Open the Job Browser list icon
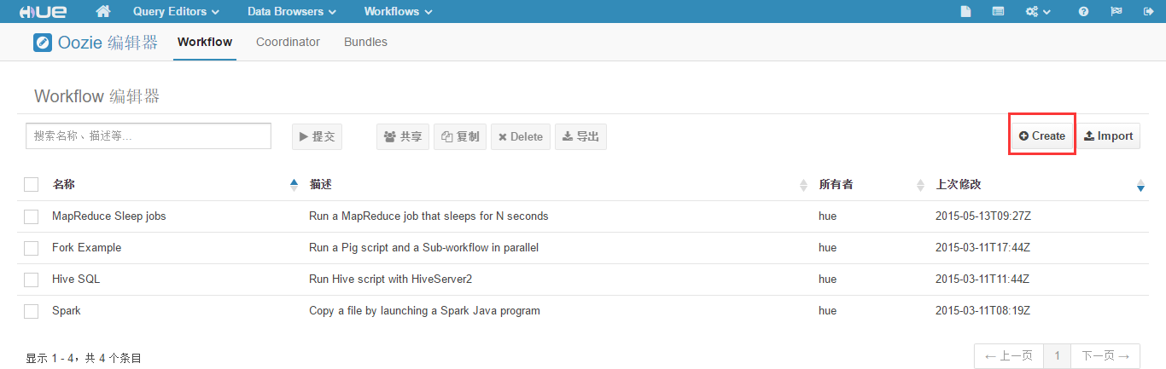 click(x=998, y=12)
